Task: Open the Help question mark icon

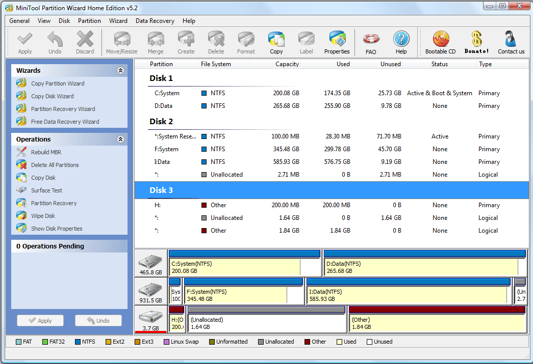Action: pyautogui.click(x=401, y=42)
